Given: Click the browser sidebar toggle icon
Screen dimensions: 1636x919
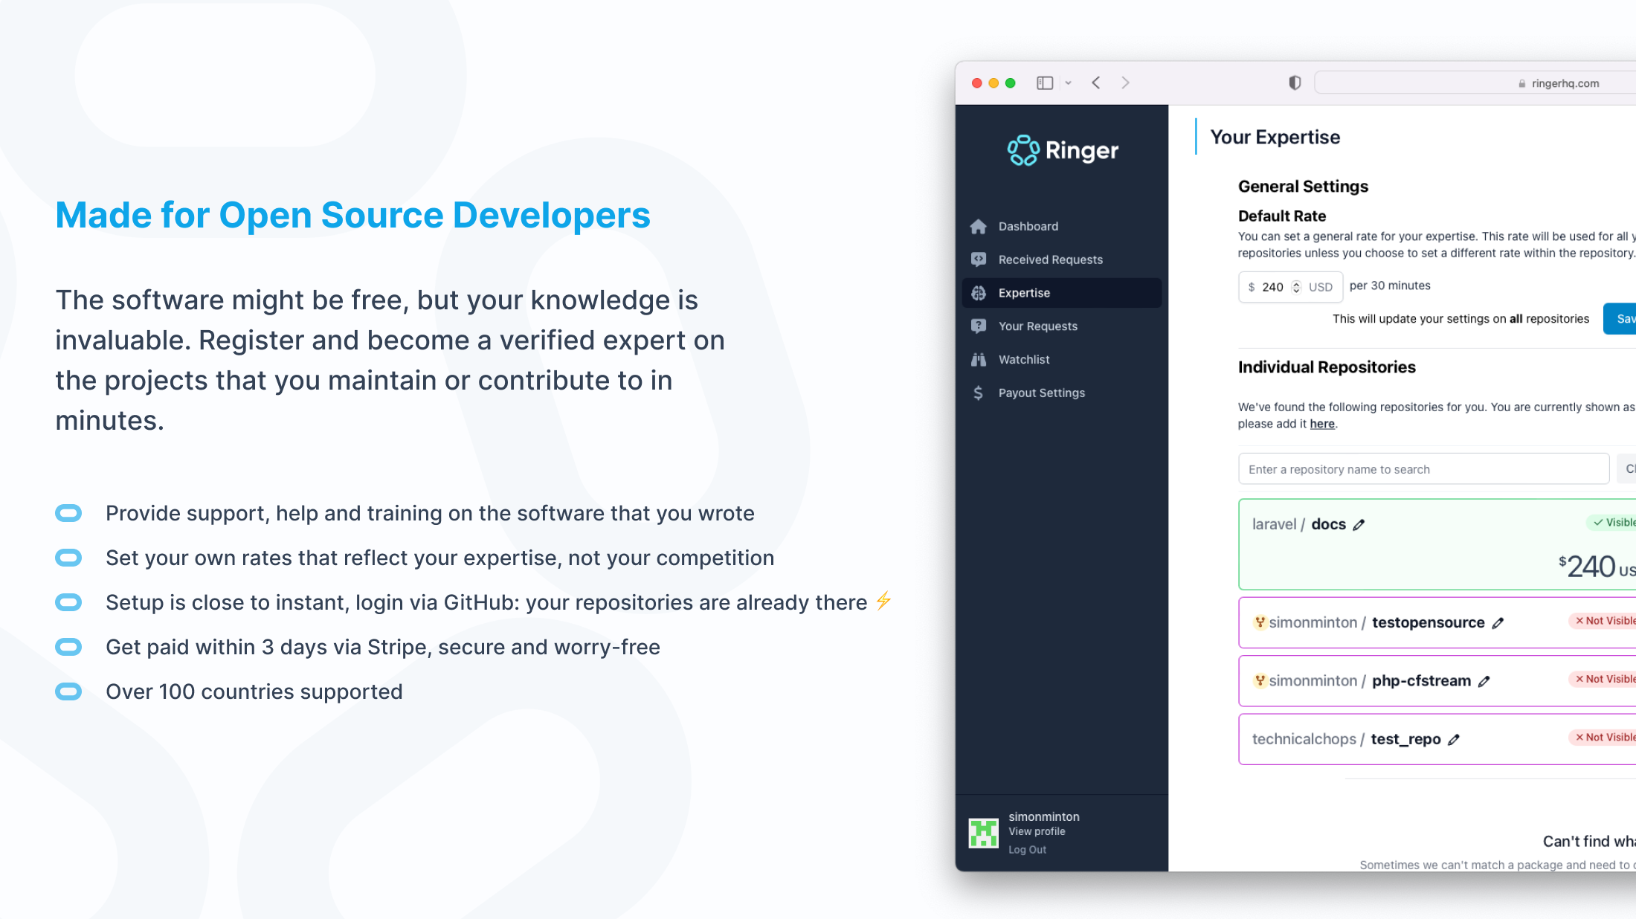Looking at the screenshot, I should pos(1045,83).
